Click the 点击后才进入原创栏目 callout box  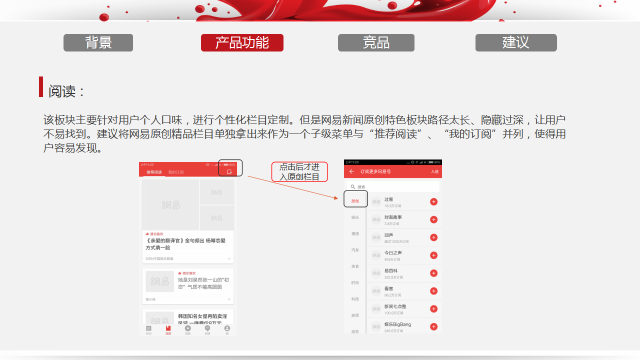299,172
